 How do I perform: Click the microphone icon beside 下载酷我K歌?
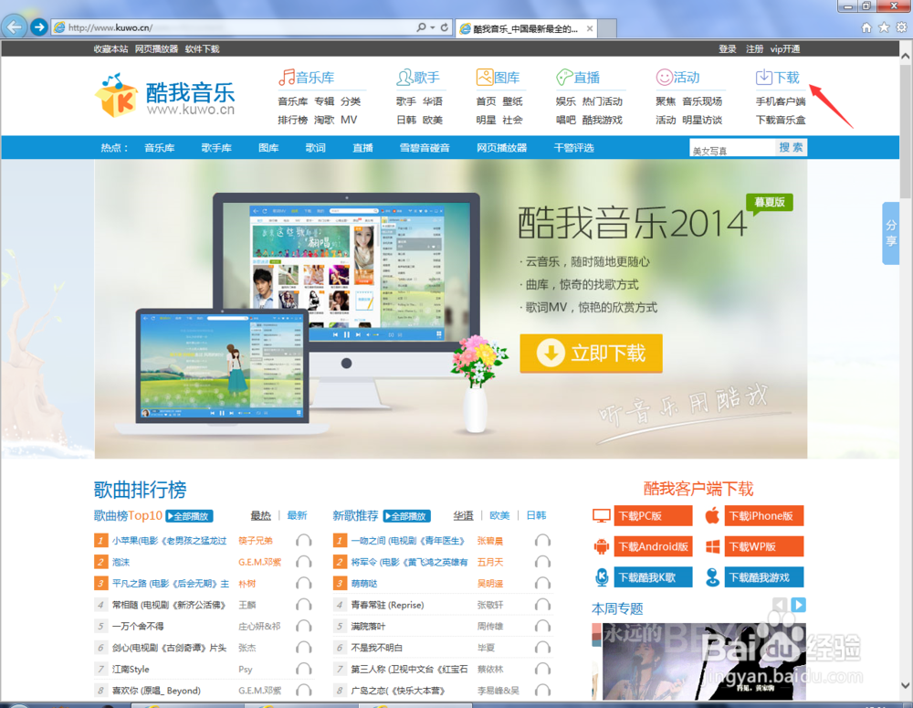click(x=602, y=576)
